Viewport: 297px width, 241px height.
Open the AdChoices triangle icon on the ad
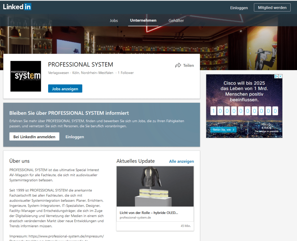tap(276, 76)
